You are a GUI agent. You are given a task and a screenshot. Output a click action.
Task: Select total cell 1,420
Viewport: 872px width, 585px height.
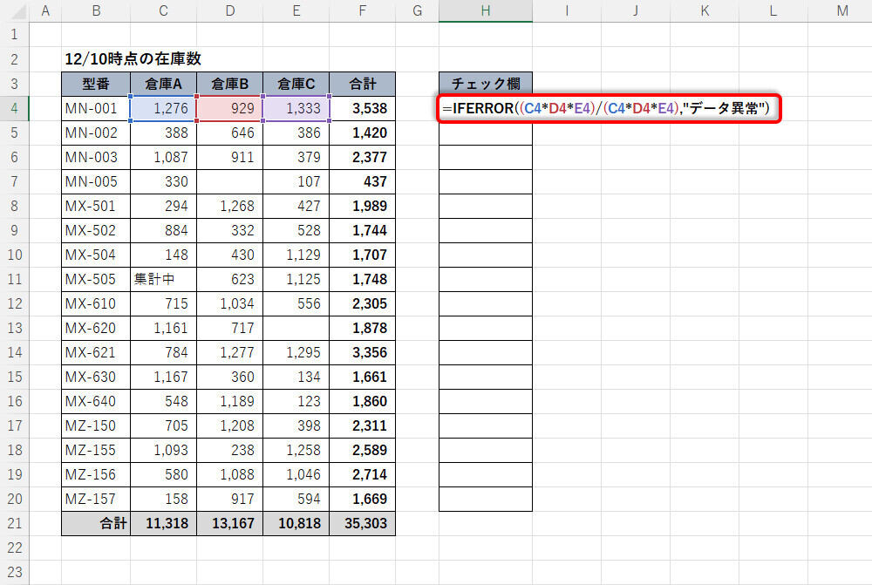click(x=363, y=133)
